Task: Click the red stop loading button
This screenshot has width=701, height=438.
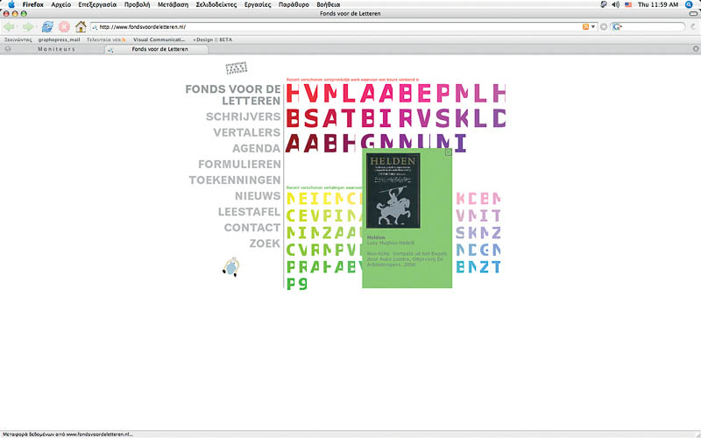Action: tap(64, 27)
